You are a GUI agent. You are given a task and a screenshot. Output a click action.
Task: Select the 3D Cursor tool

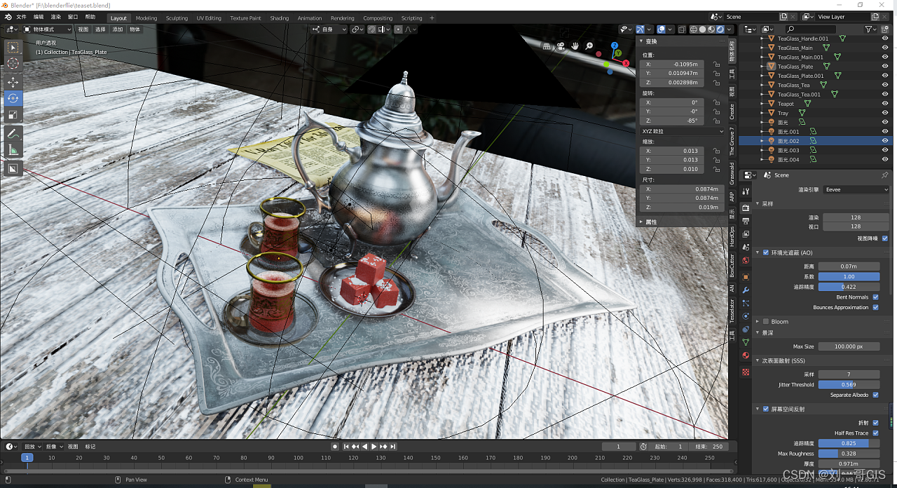point(13,64)
